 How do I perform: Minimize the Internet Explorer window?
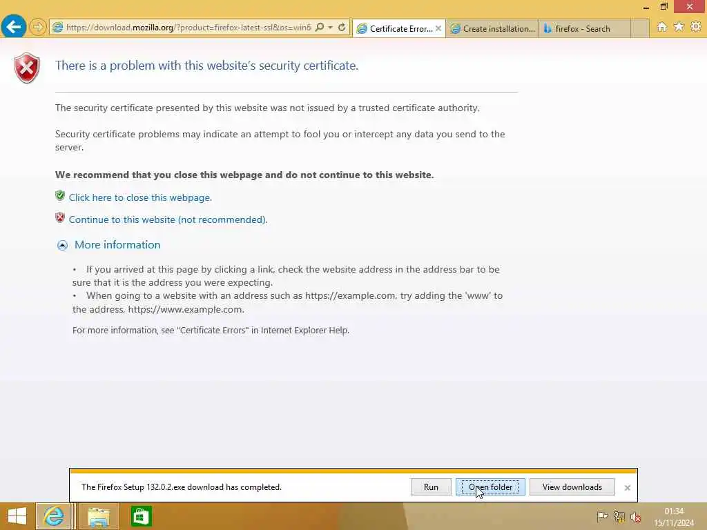[646, 7]
